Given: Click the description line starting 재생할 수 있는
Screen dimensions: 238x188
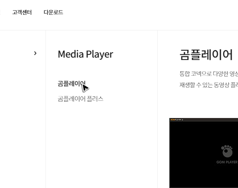Looking at the screenshot, I should click(x=209, y=85).
